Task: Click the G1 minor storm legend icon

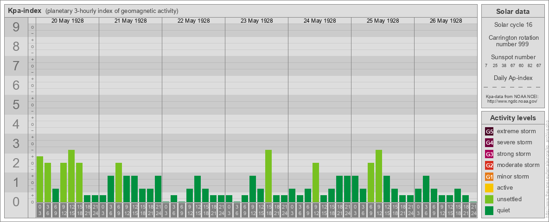Action: 489,177
